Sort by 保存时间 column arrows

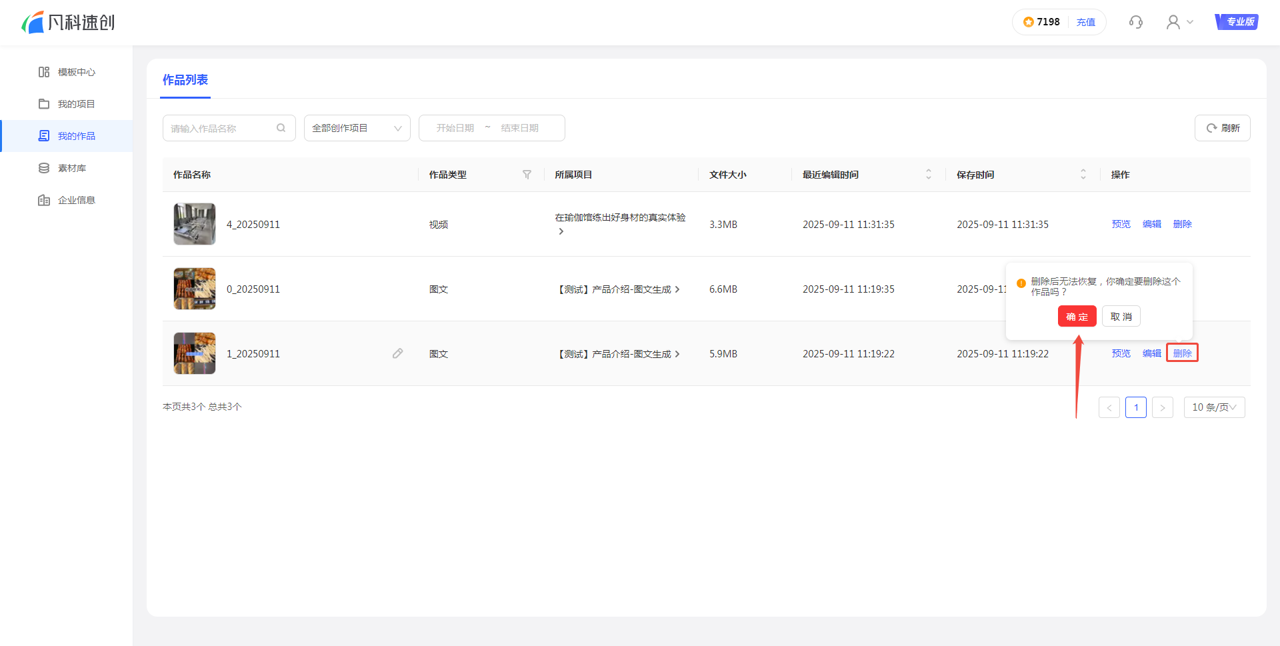[x=1083, y=175]
